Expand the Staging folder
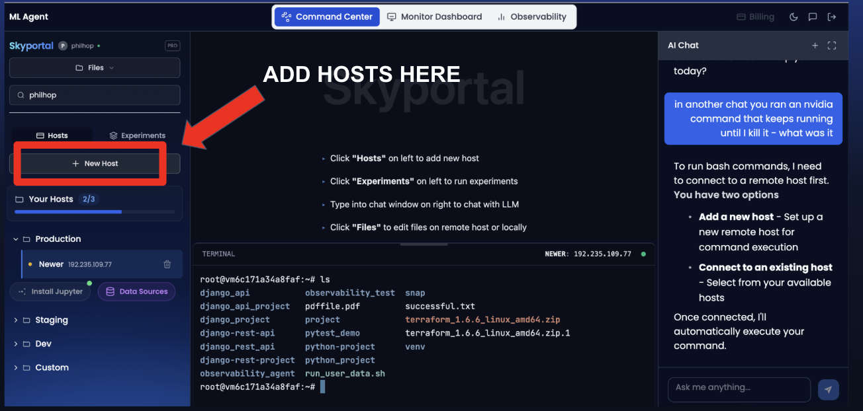 pyautogui.click(x=16, y=320)
